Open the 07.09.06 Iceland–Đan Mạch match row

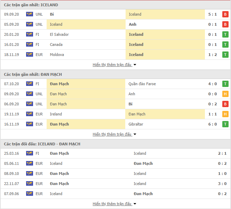(x=115, y=194)
